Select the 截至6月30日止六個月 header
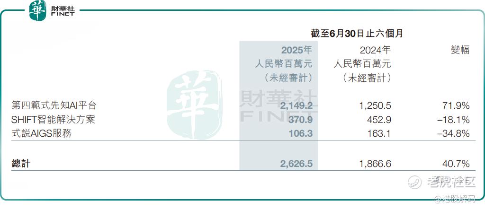This screenshot has height=210, width=485. (356, 34)
